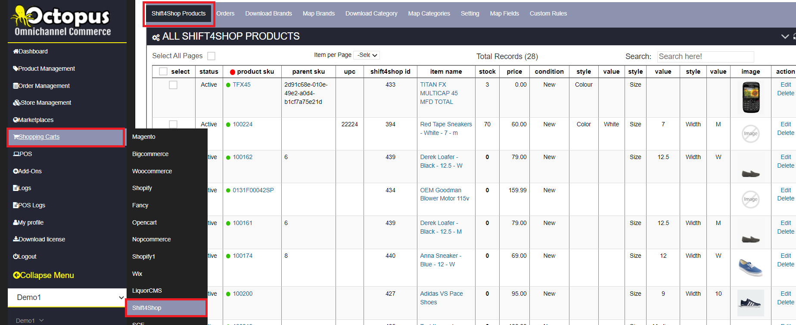Click the Collapse Menu arrow icon

pyautogui.click(x=16, y=275)
